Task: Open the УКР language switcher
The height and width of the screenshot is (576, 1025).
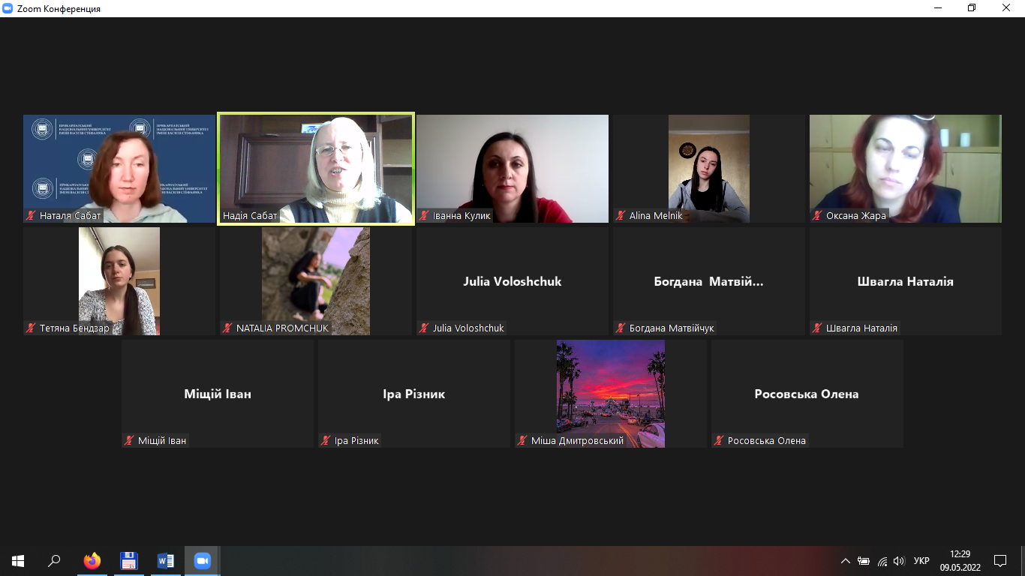Action: pos(921,560)
